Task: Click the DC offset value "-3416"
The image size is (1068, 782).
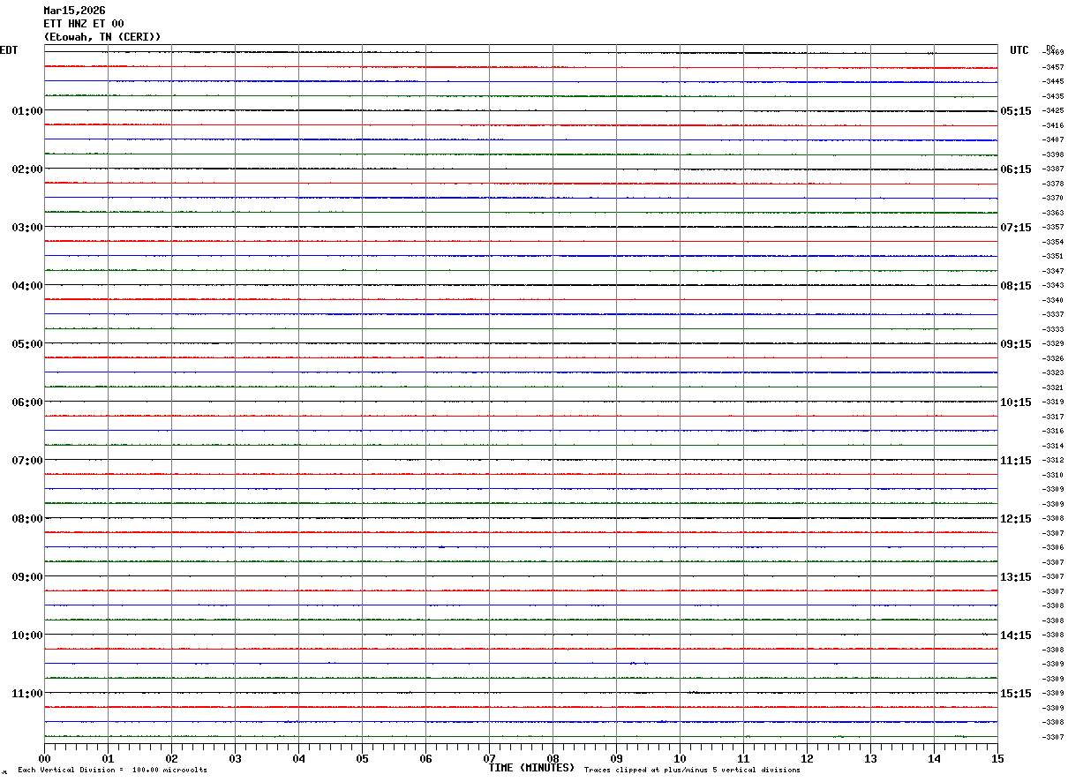Action: pos(1052,125)
